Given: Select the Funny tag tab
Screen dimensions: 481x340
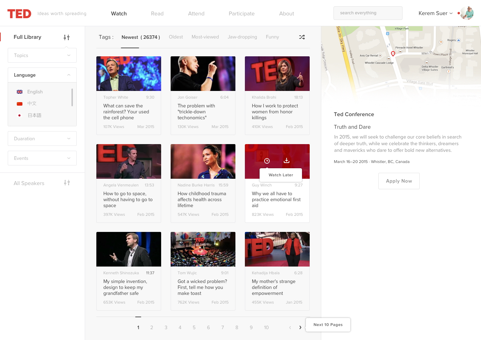Looking at the screenshot, I should click(272, 37).
